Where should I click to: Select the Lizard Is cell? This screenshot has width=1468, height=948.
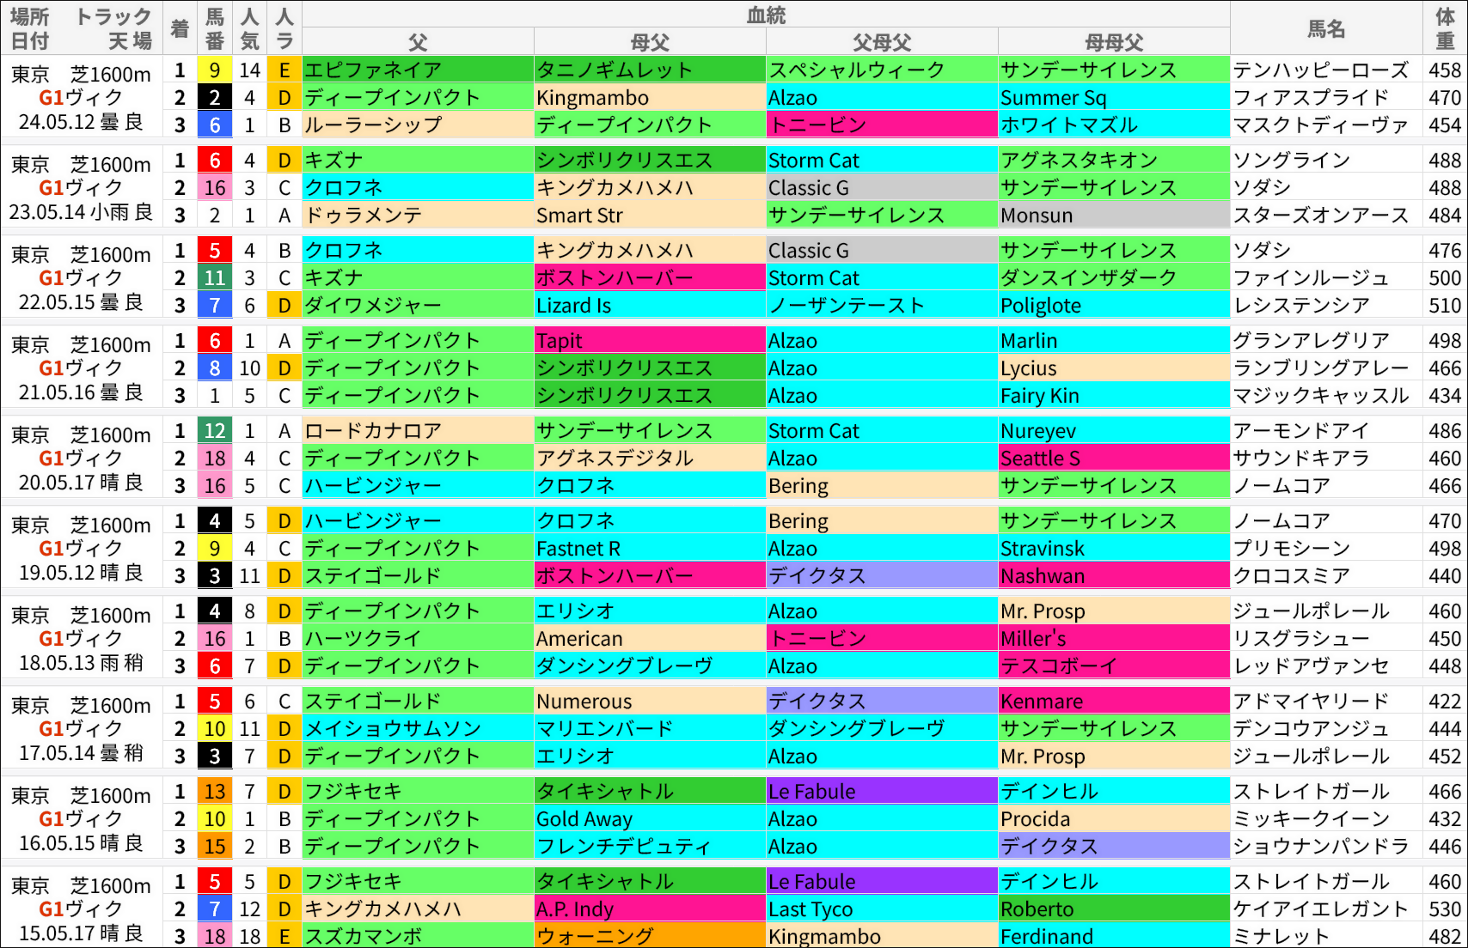(650, 306)
